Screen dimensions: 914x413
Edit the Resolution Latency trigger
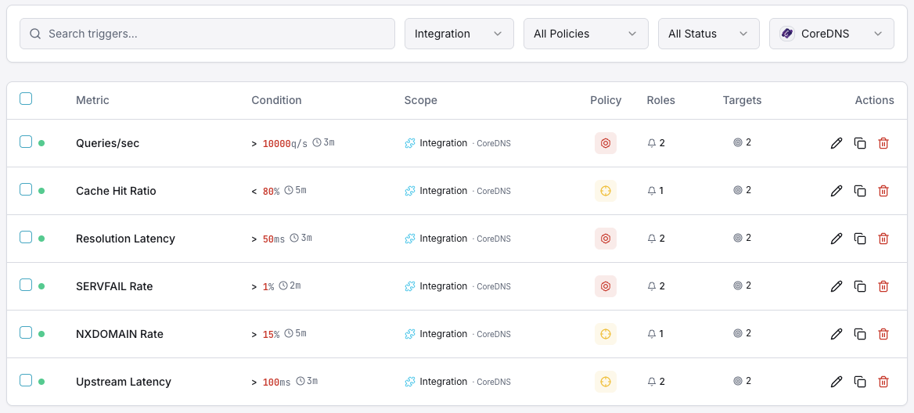pos(837,239)
